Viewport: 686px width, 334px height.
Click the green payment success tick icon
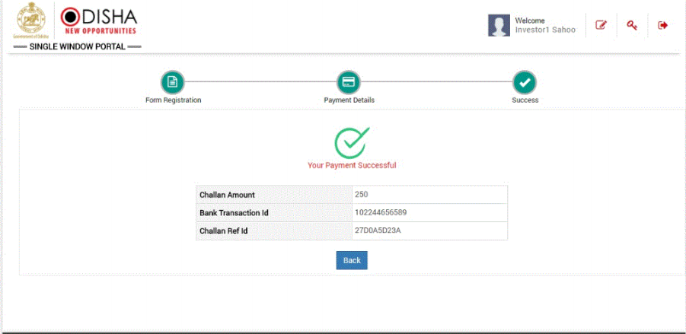coord(351,142)
